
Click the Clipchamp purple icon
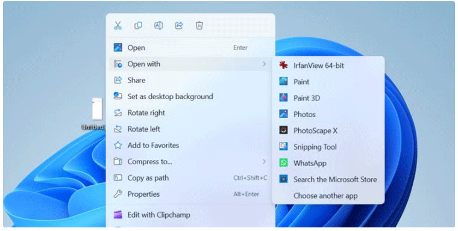point(118,215)
